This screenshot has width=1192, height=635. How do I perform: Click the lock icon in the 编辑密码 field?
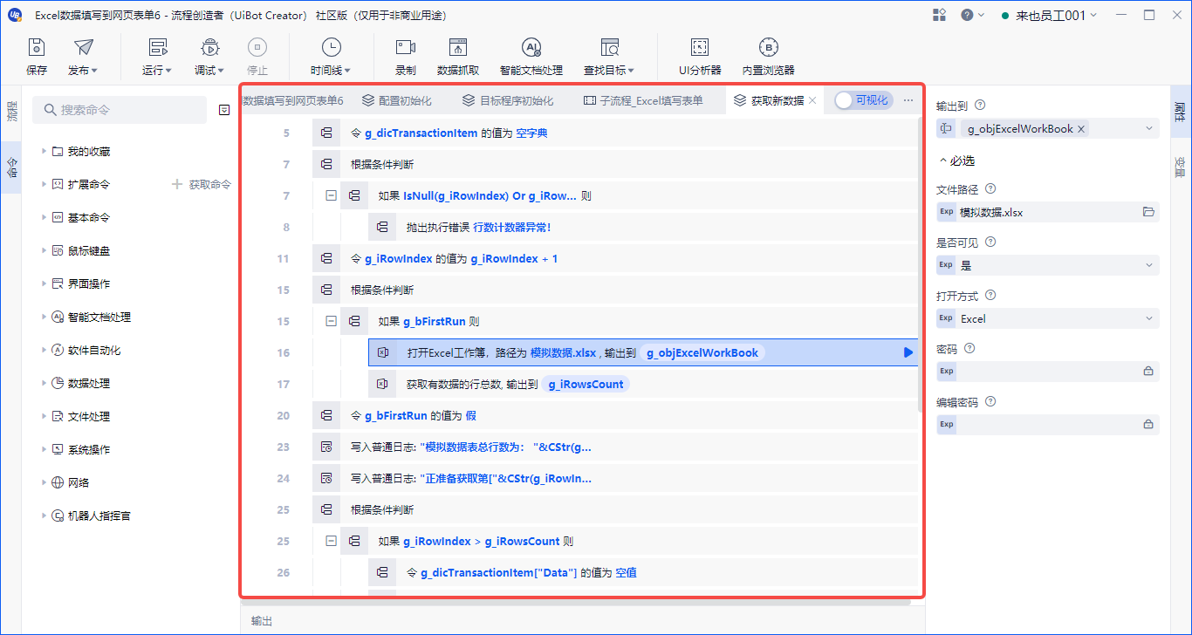(1148, 424)
